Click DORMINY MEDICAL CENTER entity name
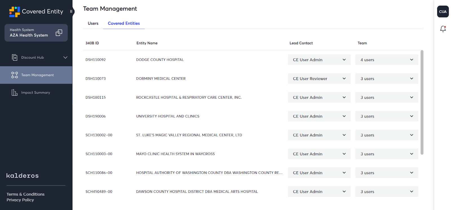 click(161, 79)
